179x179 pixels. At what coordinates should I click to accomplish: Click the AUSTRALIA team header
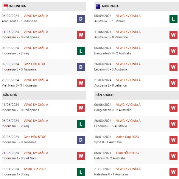coord(136,6)
